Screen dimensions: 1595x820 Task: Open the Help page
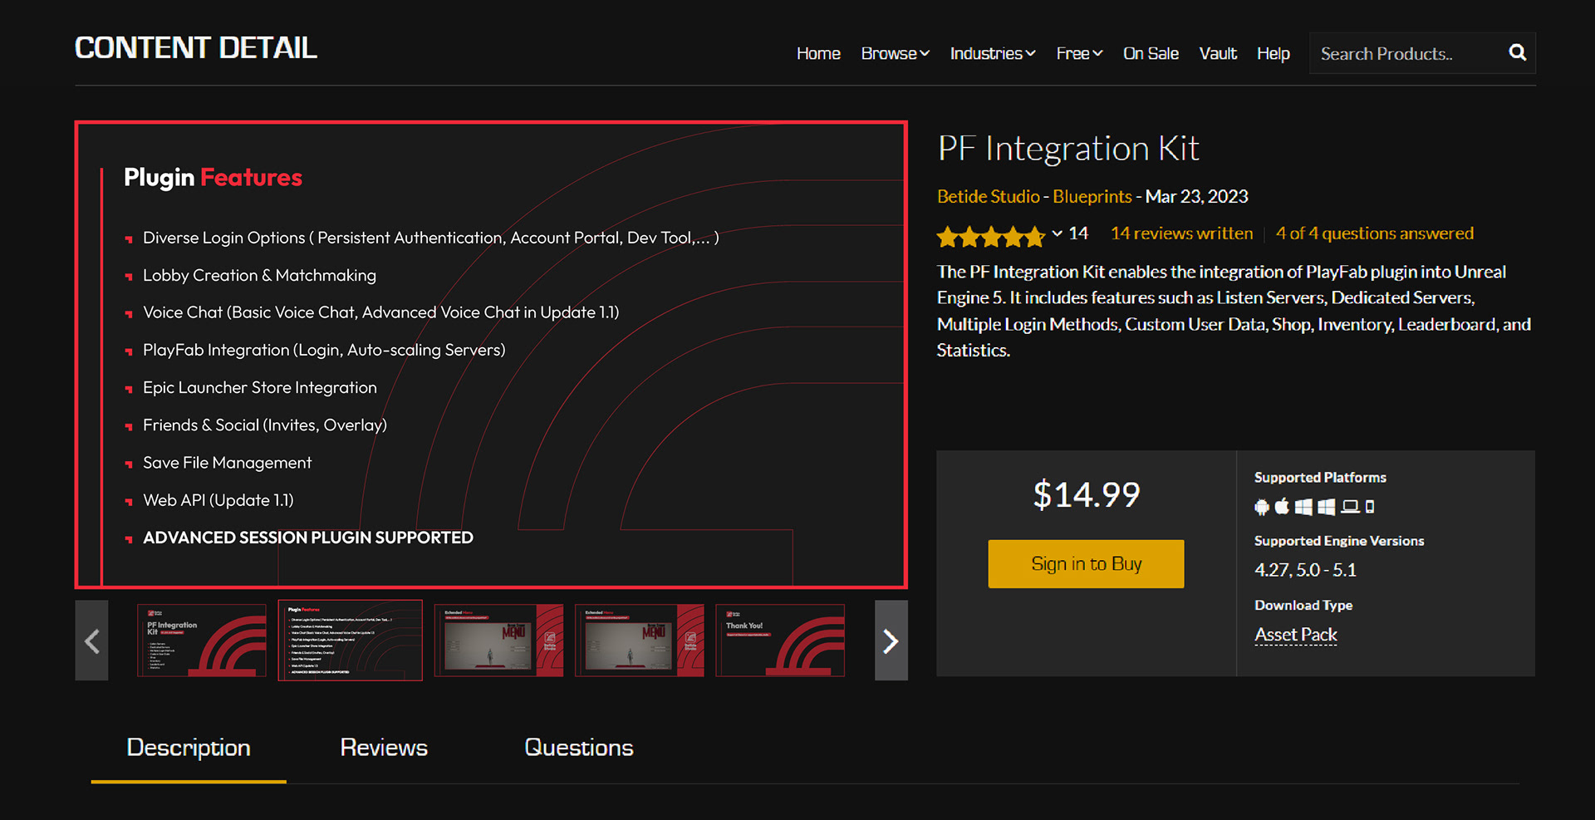pos(1273,53)
